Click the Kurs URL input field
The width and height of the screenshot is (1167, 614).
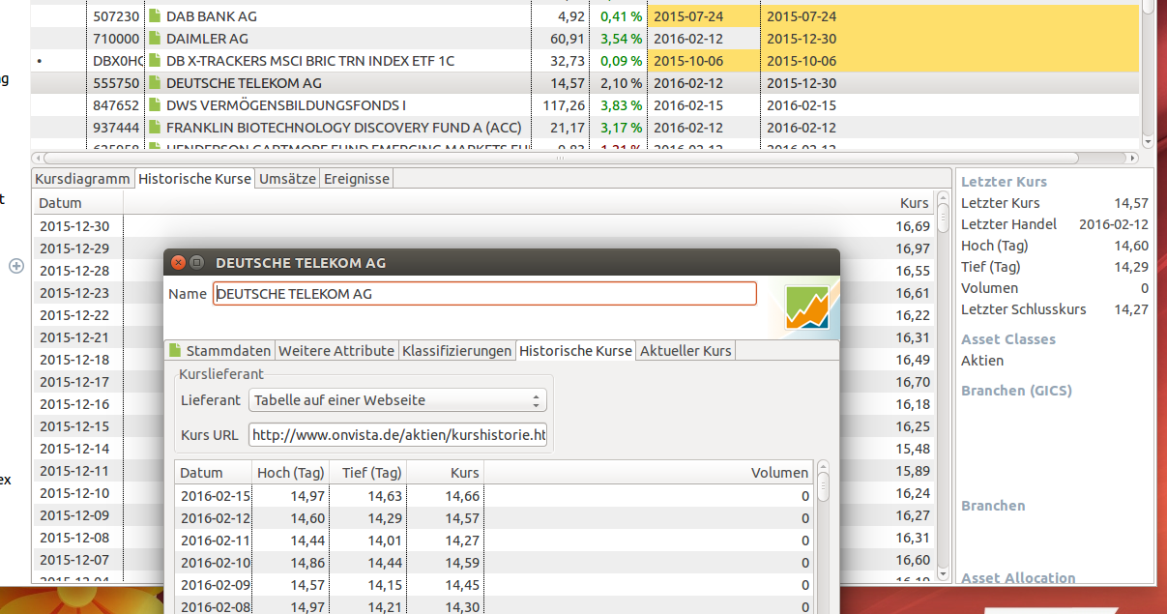click(x=397, y=435)
